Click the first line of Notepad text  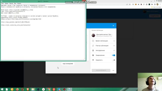(x=23, y=5)
